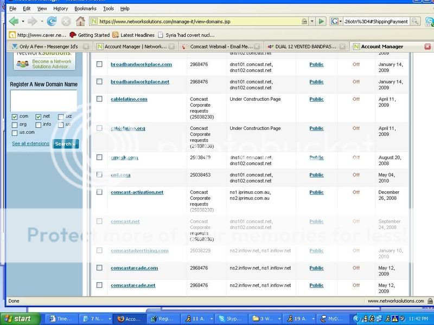Click the address bar lock icon
This screenshot has height=325, width=434.
304,21
